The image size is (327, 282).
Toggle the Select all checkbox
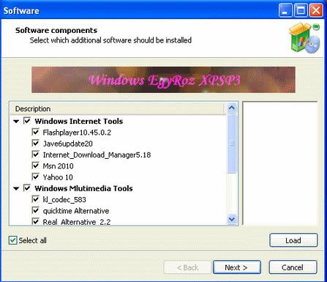13,240
